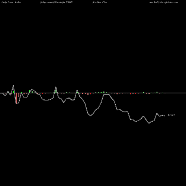
Task: Click the '(2day smooth) Charts for URGN' label
Action: (x=56, y=2)
